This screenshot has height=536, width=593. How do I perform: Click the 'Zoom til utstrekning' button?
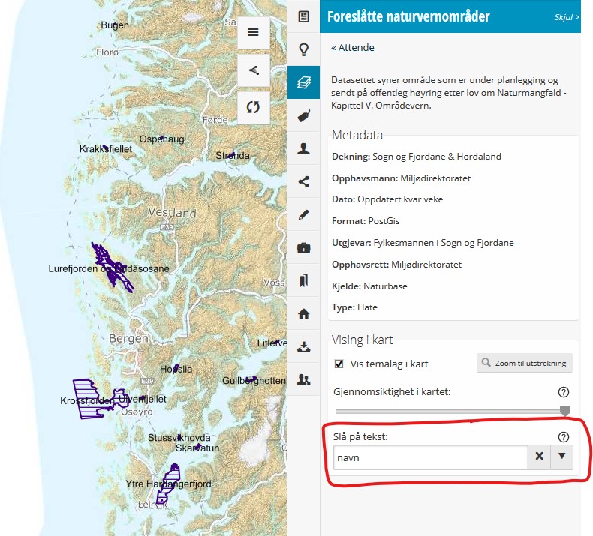pyautogui.click(x=525, y=364)
